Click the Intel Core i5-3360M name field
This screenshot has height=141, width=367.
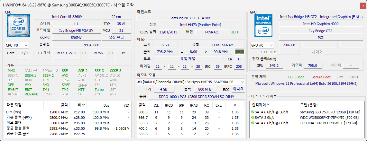tap(68, 17)
